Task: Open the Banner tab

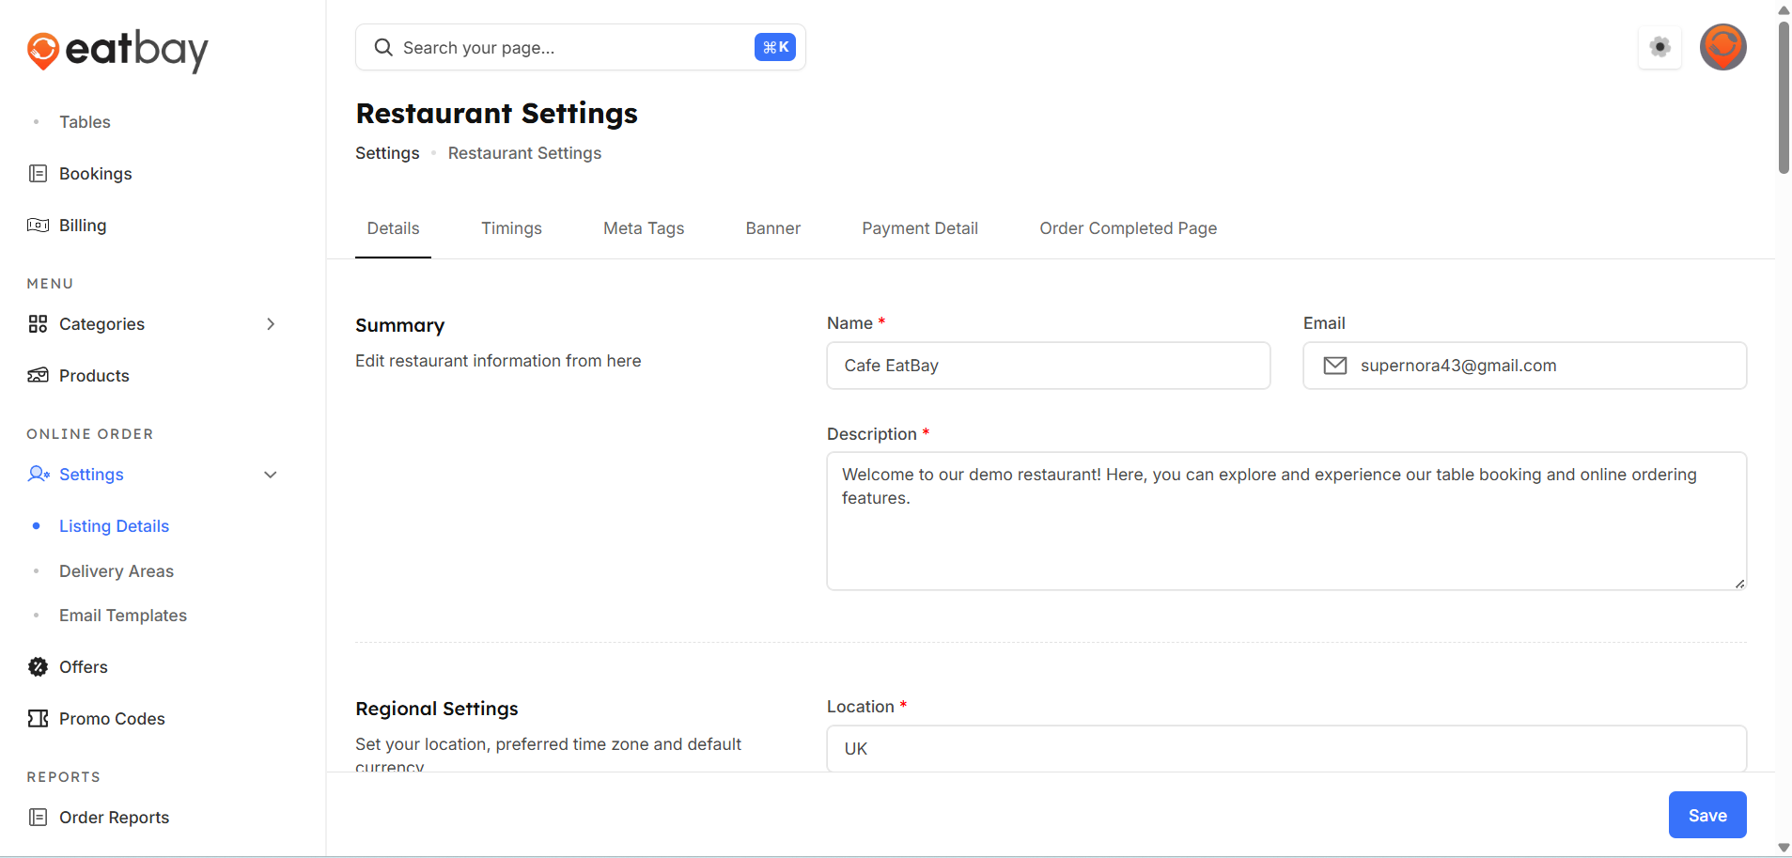Action: click(x=772, y=228)
